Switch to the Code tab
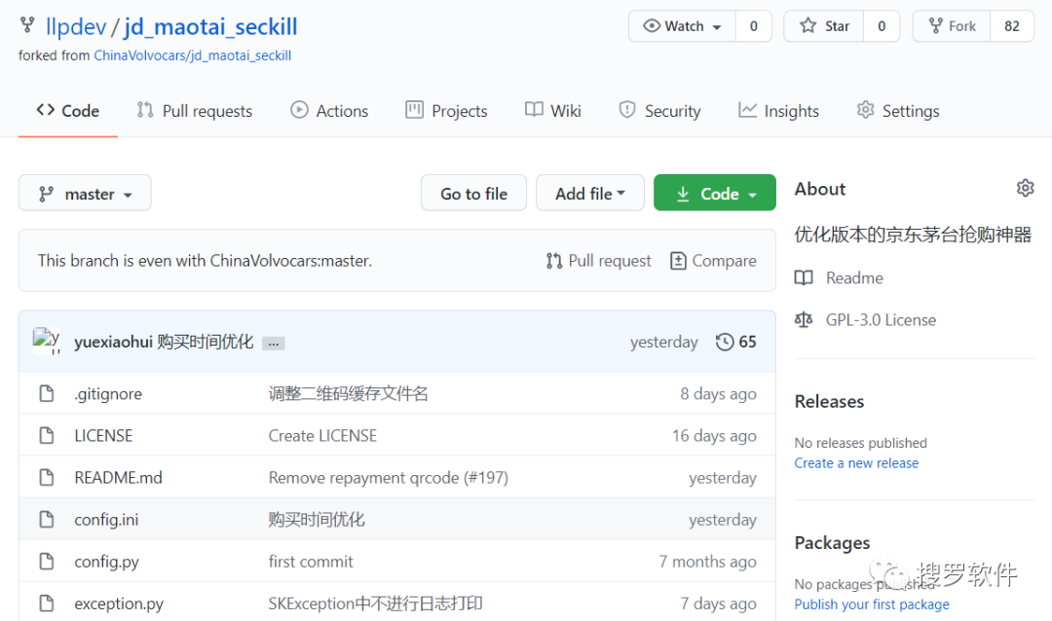 68,111
